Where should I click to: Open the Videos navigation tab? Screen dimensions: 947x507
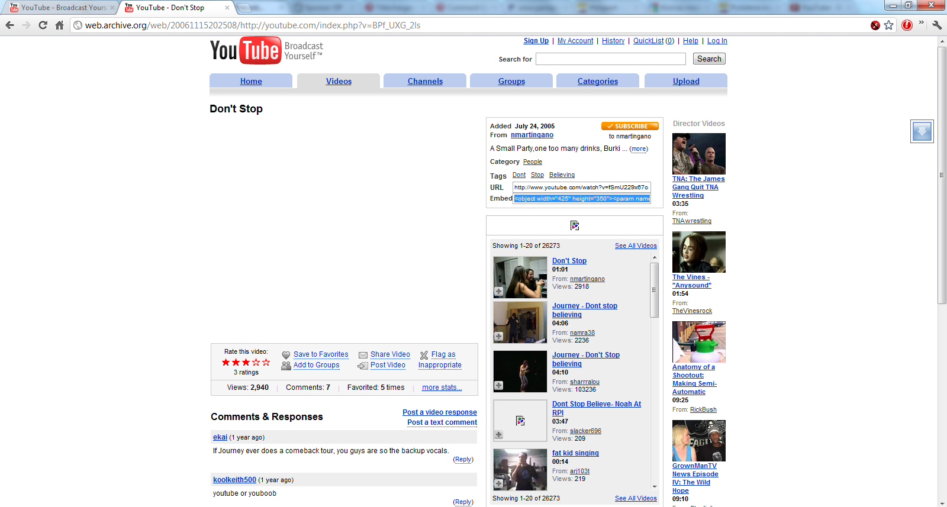[339, 81]
